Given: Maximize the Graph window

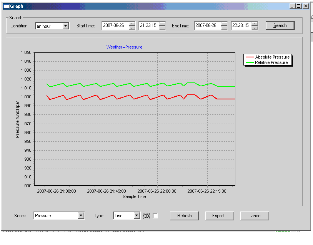Looking at the screenshot, I should 299,6.
